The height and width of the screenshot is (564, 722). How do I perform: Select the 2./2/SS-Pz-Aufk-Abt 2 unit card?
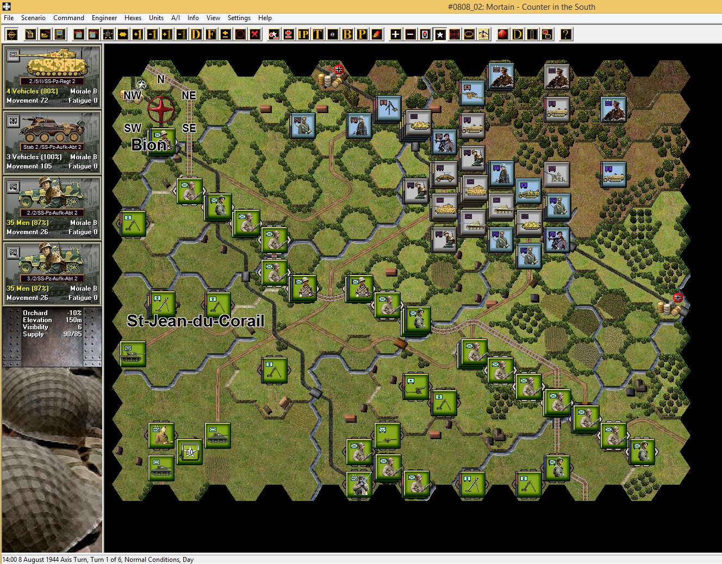tap(52, 208)
